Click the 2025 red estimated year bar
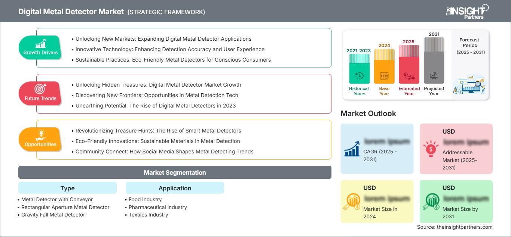The height and width of the screenshot is (237, 511). (x=409, y=64)
